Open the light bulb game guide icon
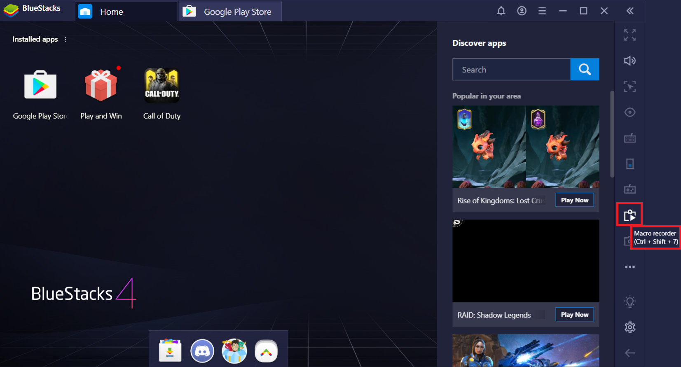Viewport: 681px width, 367px height. click(630, 302)
